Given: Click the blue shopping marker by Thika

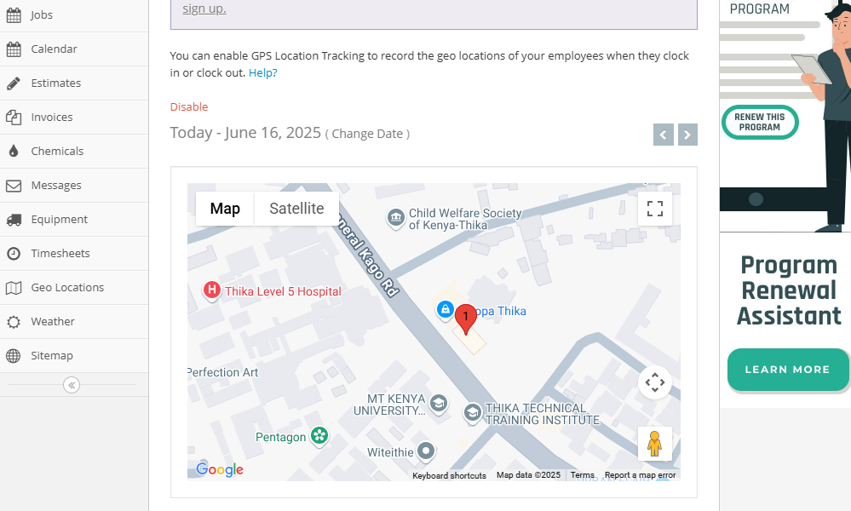Looking at the screenshot, I should click(445, 310).
